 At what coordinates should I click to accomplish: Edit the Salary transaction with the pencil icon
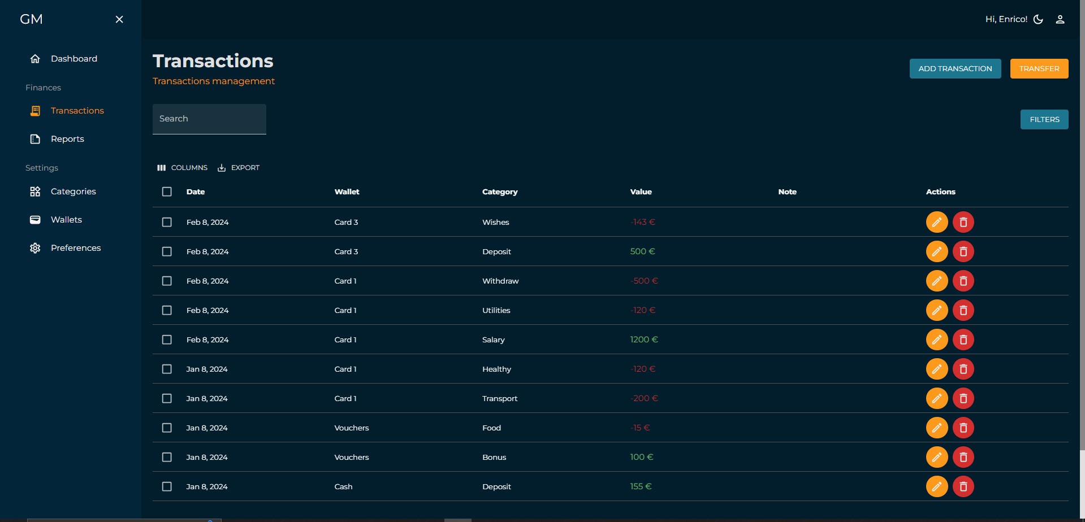click(x=937, y=340)
